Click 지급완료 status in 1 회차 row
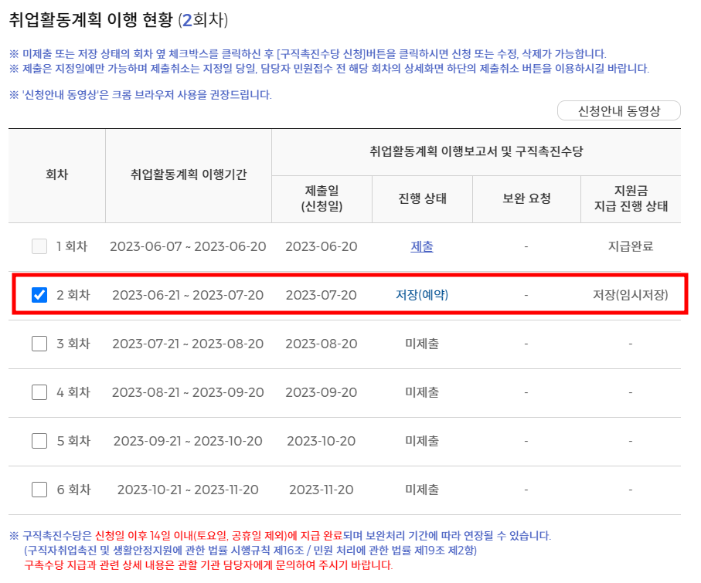 (631, 246)
